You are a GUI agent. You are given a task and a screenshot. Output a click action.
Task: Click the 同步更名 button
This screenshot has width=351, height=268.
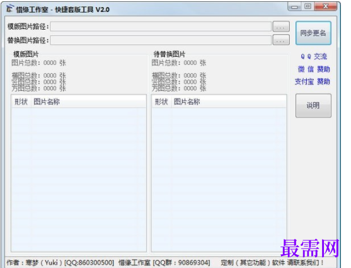(x=313, y=33)
